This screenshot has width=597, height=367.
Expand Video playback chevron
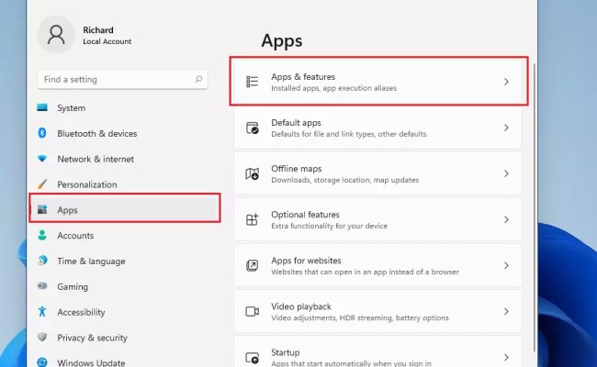[506, 311]
